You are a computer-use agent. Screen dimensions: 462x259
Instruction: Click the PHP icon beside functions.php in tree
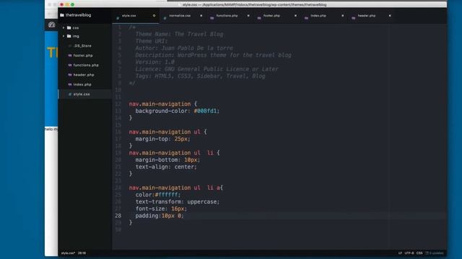pyautogui.click(x=70, y=65)
